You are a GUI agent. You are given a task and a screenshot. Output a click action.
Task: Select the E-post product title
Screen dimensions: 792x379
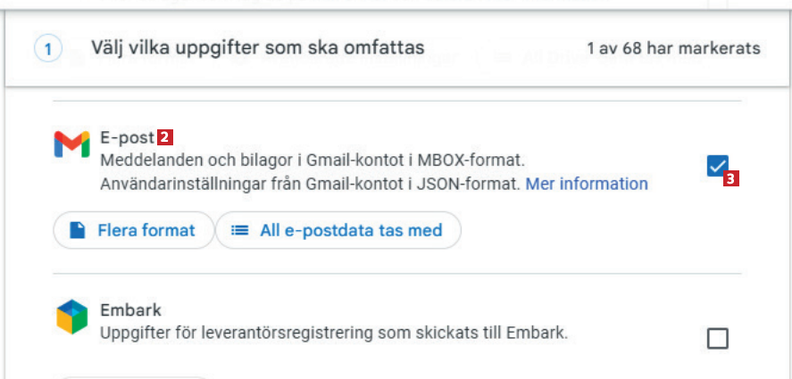(128, 138)
